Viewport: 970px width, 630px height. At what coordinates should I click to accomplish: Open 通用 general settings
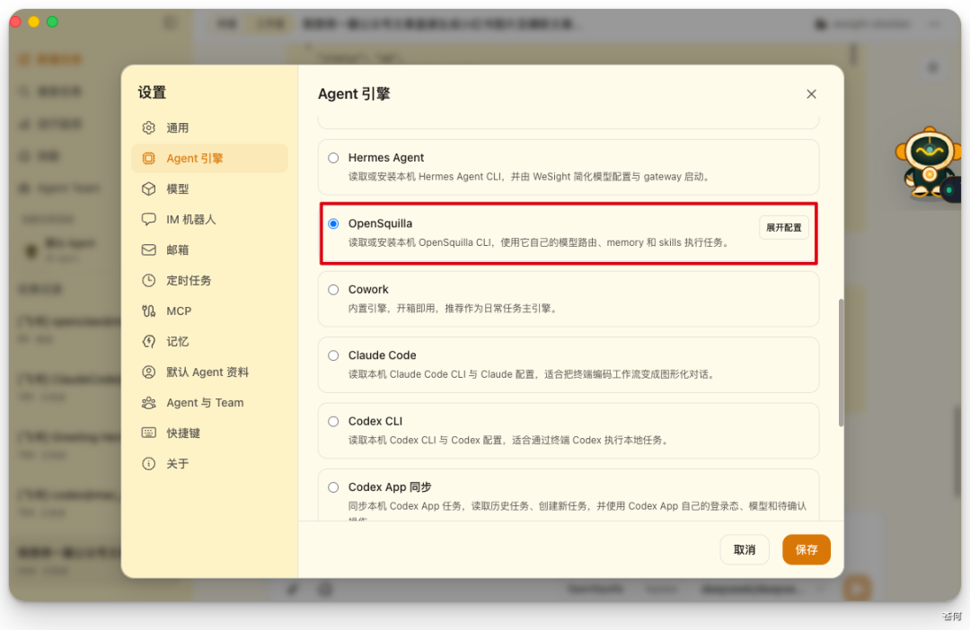tap(209, 128)
